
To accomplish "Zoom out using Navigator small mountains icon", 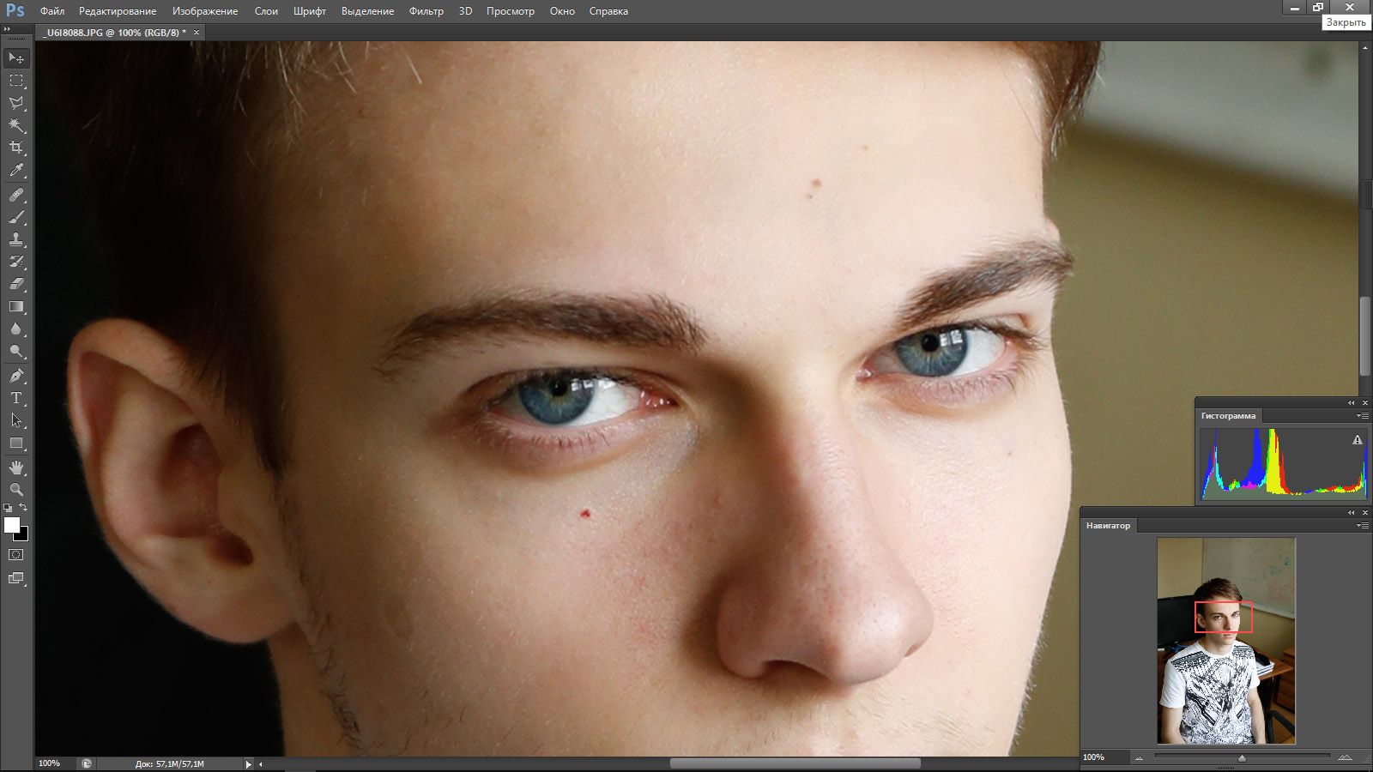I will coord(1140,757).
